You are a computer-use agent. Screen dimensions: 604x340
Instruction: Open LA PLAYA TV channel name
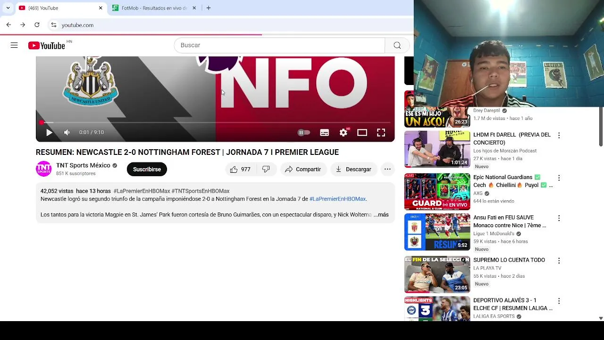tap(487, 268)
